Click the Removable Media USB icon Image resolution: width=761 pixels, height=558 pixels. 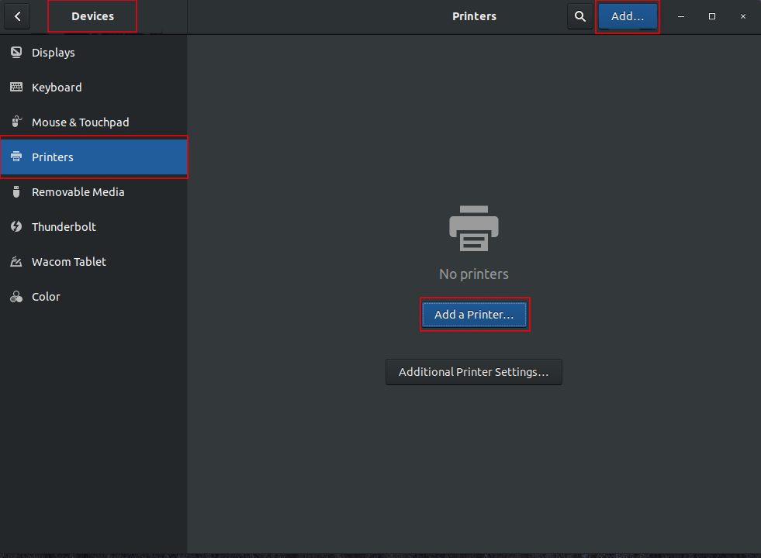(x=16, y=192)
